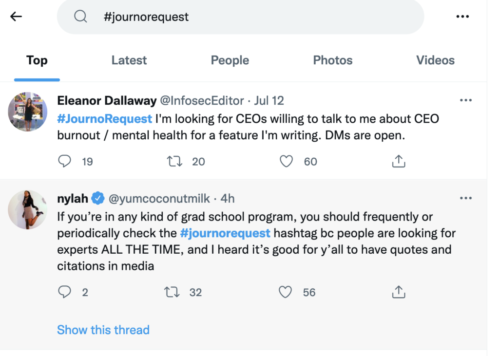
Task: Switch to the Latest tab
Action: pyautogui.click(x=129, y=60)
